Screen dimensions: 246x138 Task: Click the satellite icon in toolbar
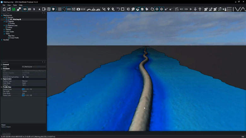[x=19, y=9]
